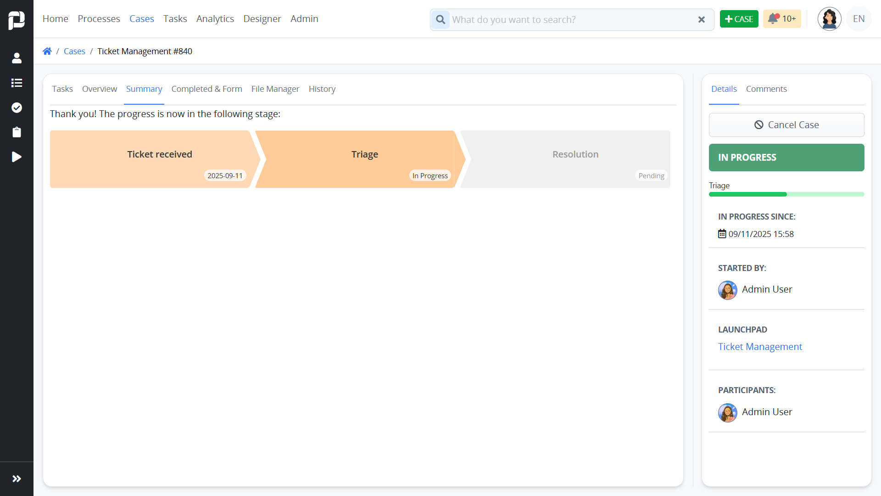The height and width of the screenshot is (496, 881).
Task: Open the Completed & Form tab
Action: [x=207, y=89]
